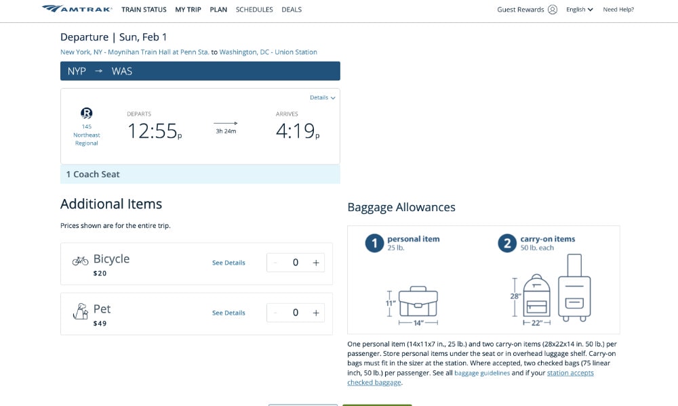Screen dimensions: 678x406
Task: Click the Amtrak logo
Action: coord(77,9)
